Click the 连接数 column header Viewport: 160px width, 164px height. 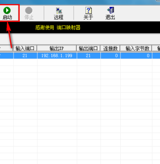(110, 48)
